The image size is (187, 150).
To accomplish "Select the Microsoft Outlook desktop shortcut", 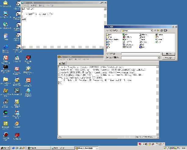I will pyautogui.click(x=5, y=125).
